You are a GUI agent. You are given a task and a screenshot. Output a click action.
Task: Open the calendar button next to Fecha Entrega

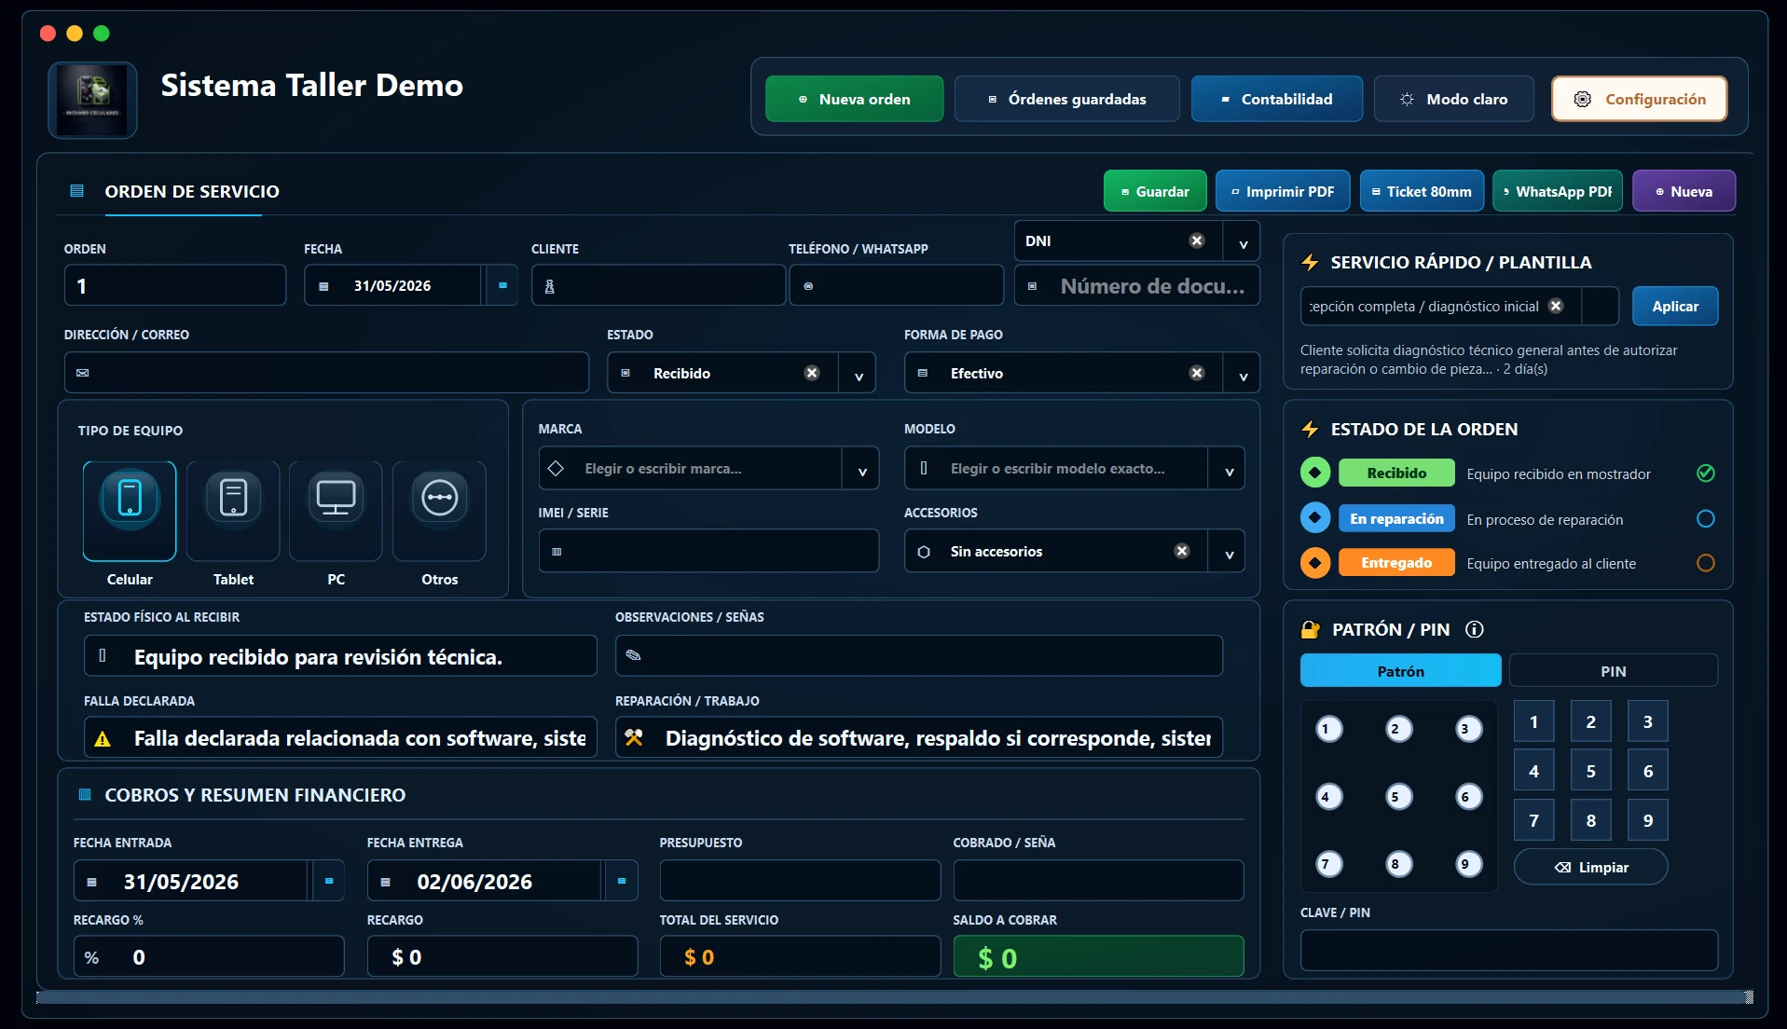(622, 881)
